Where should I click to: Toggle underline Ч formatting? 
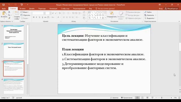pos(40,17)
